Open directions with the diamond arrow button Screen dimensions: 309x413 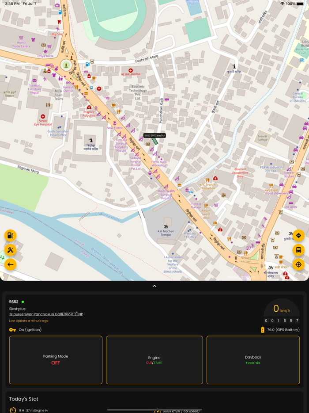click(x=298, y=236)
